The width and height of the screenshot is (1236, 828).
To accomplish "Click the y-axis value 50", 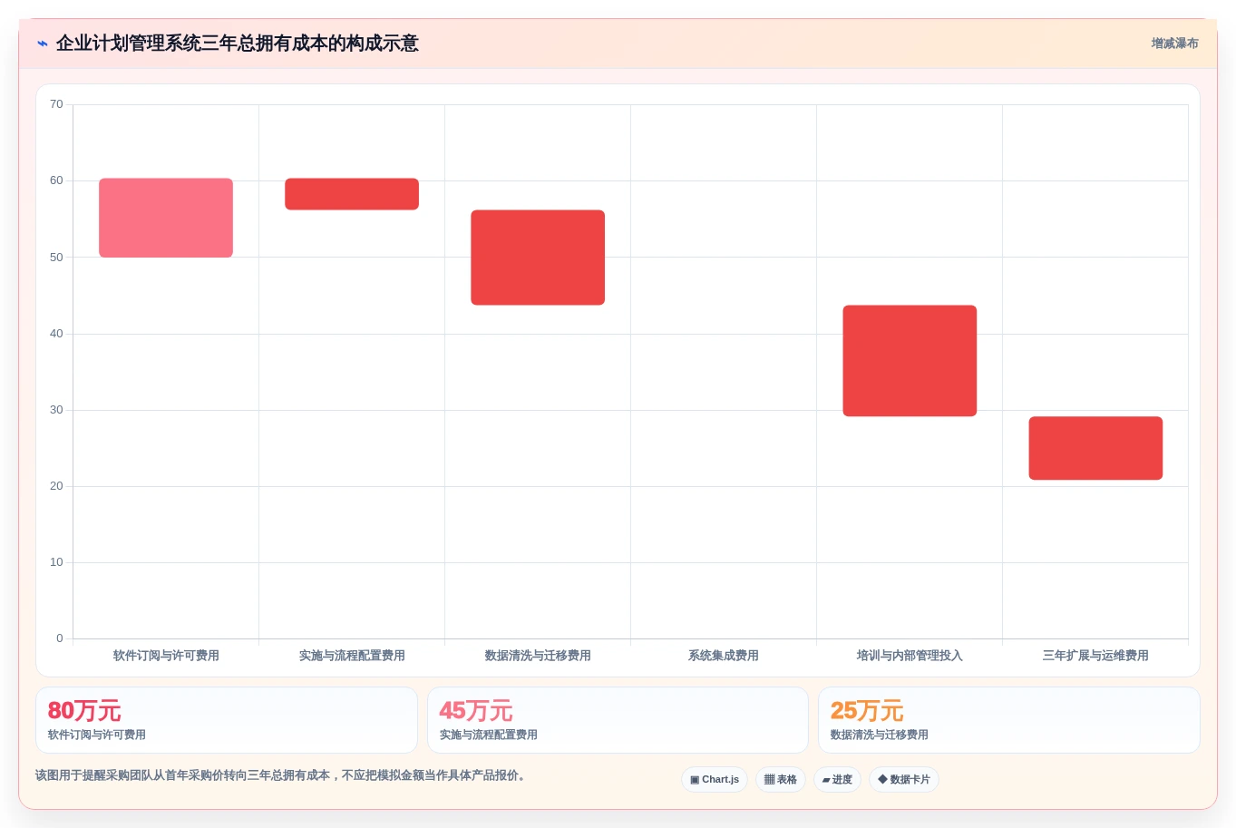I will click(x=56, y=258).
